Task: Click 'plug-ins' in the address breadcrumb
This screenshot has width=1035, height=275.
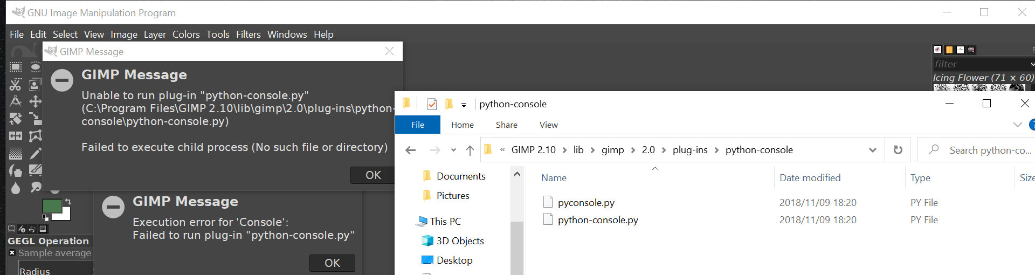Action: pos(690,150)
